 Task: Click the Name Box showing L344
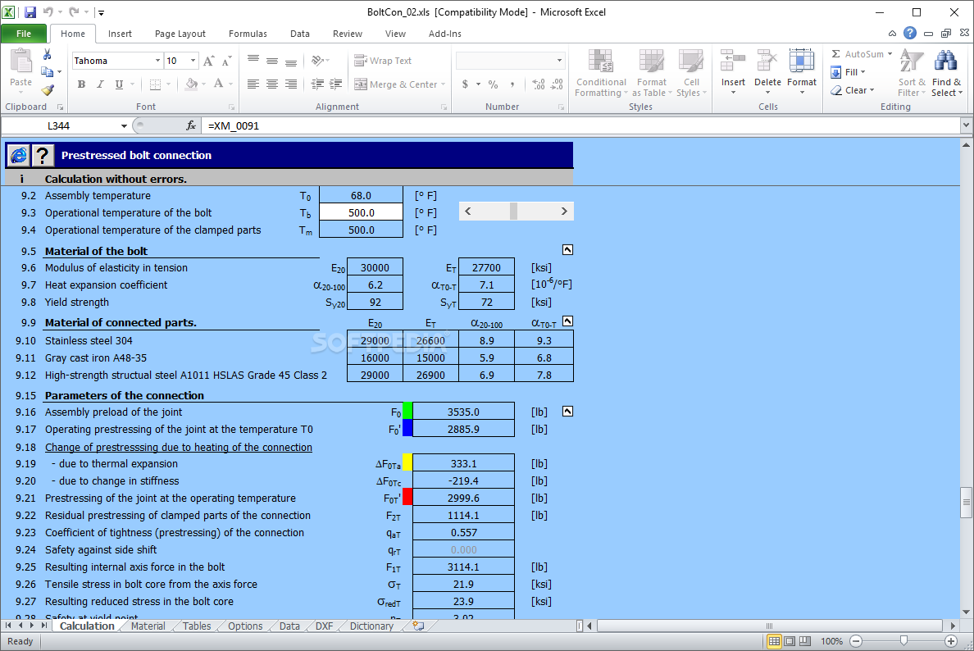(59, 126)
